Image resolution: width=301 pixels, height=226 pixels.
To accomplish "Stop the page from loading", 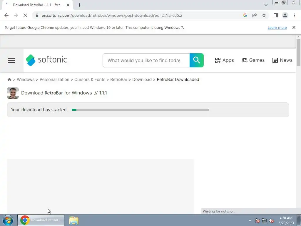I will pos(25,15).
